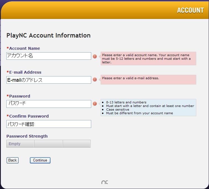Click the Password input field
209x189 pixels.
click(x=49, y=104)
